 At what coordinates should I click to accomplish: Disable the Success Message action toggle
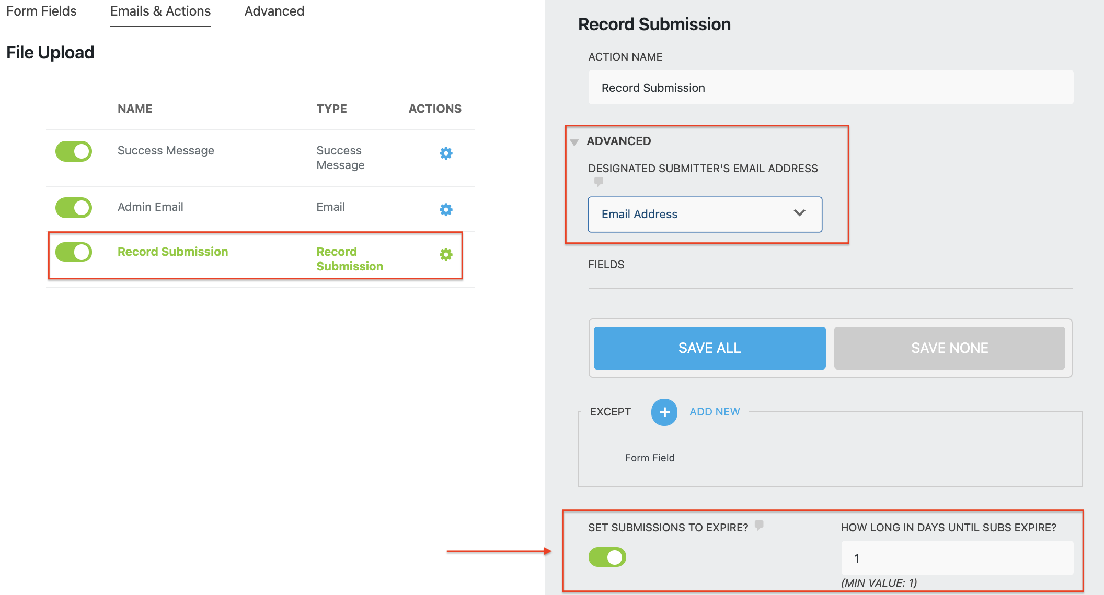[74, 151]
